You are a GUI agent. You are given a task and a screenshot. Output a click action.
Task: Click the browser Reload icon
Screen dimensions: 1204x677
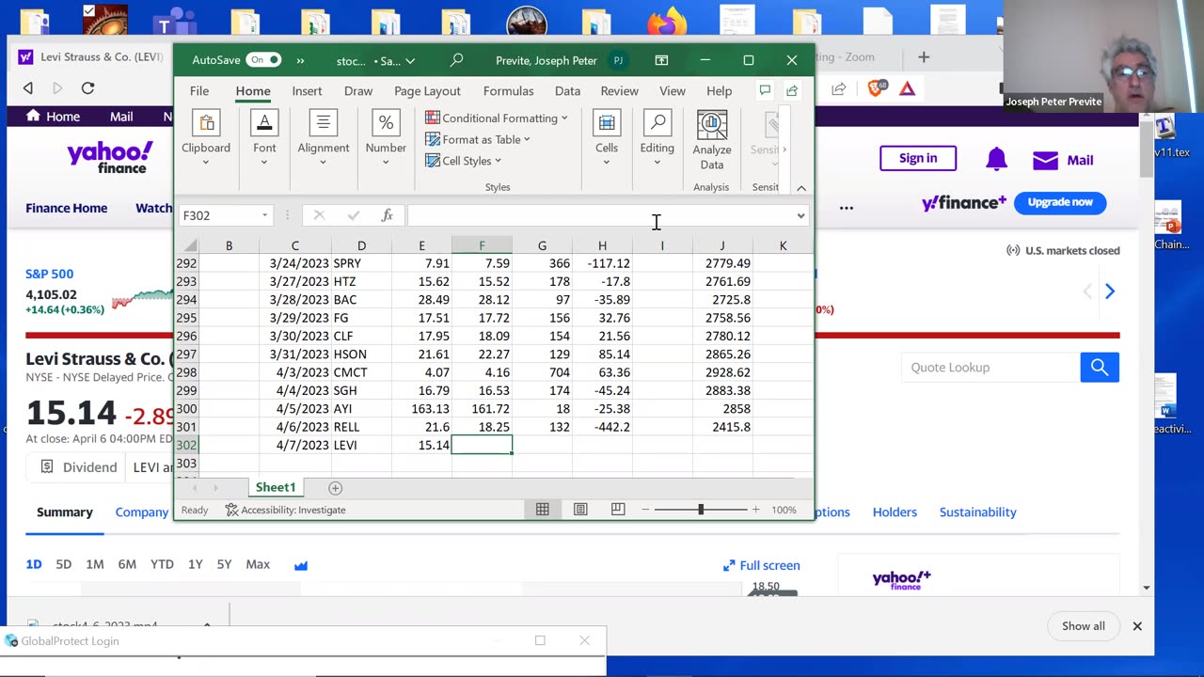pyautogui.click(x=87, y=87)
